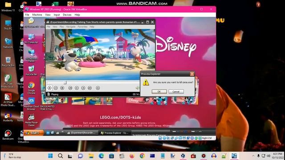
Task: Open the Play menu in Media Player Classic
Action: pos(62,27)
